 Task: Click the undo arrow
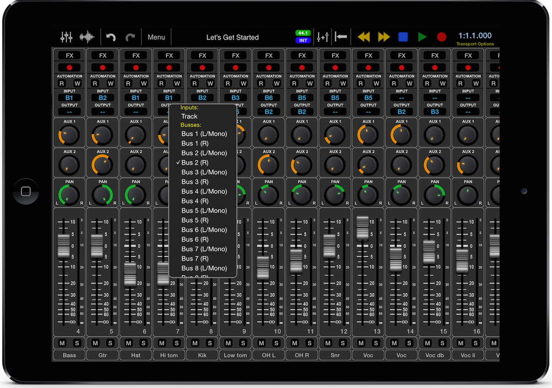[x=111, y=38]
